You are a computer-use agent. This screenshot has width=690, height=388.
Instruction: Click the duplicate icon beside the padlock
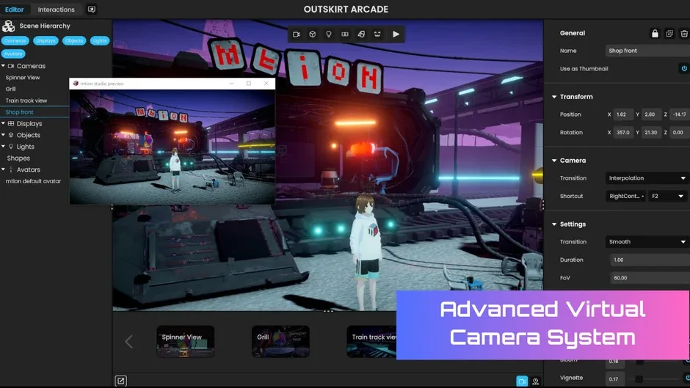click(x=669, y=34)
